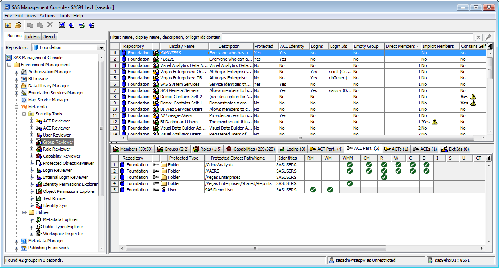This screenshot has width=499, height=268.
Task: Click the user icon in SAS Demo User row
Action: [164, 190]
